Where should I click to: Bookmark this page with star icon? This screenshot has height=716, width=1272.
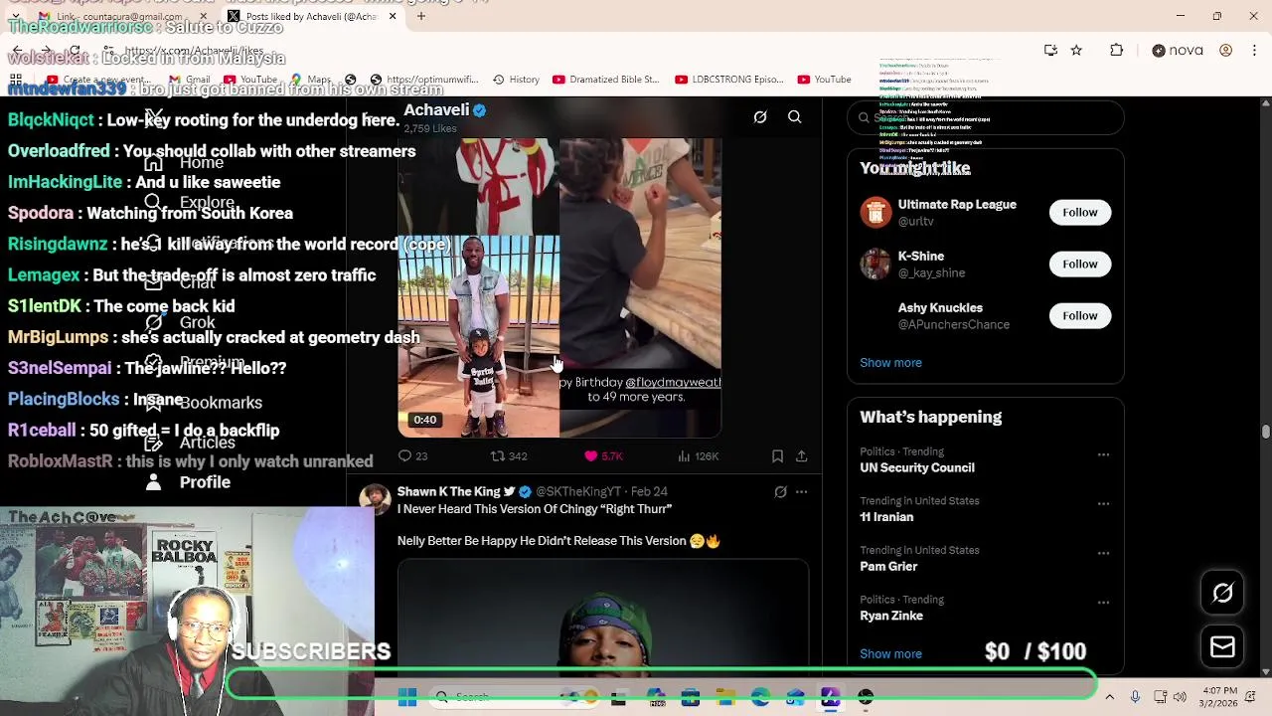click(1076, 51)
